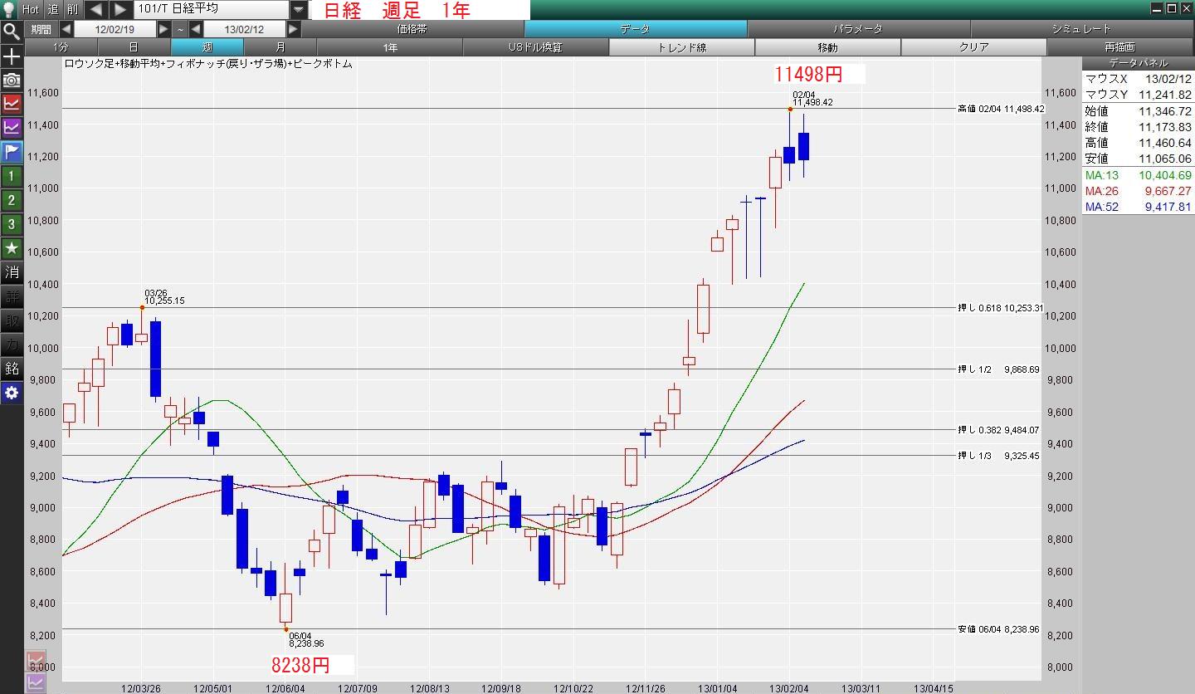
Task: Click the 再描画 redraw button
Action: [1119, 47]
